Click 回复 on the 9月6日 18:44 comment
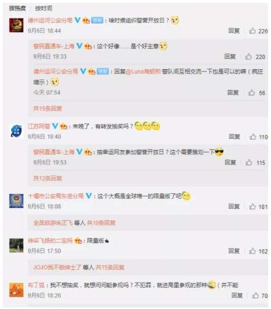Viewport: 271px width, 309px height. (234, 31)
